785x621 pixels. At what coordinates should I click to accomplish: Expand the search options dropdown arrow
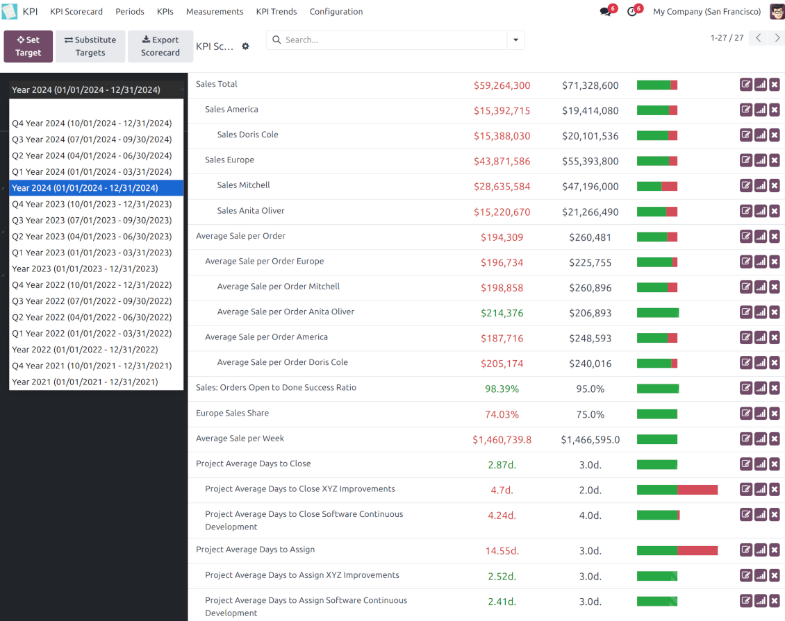click(515, 40)
